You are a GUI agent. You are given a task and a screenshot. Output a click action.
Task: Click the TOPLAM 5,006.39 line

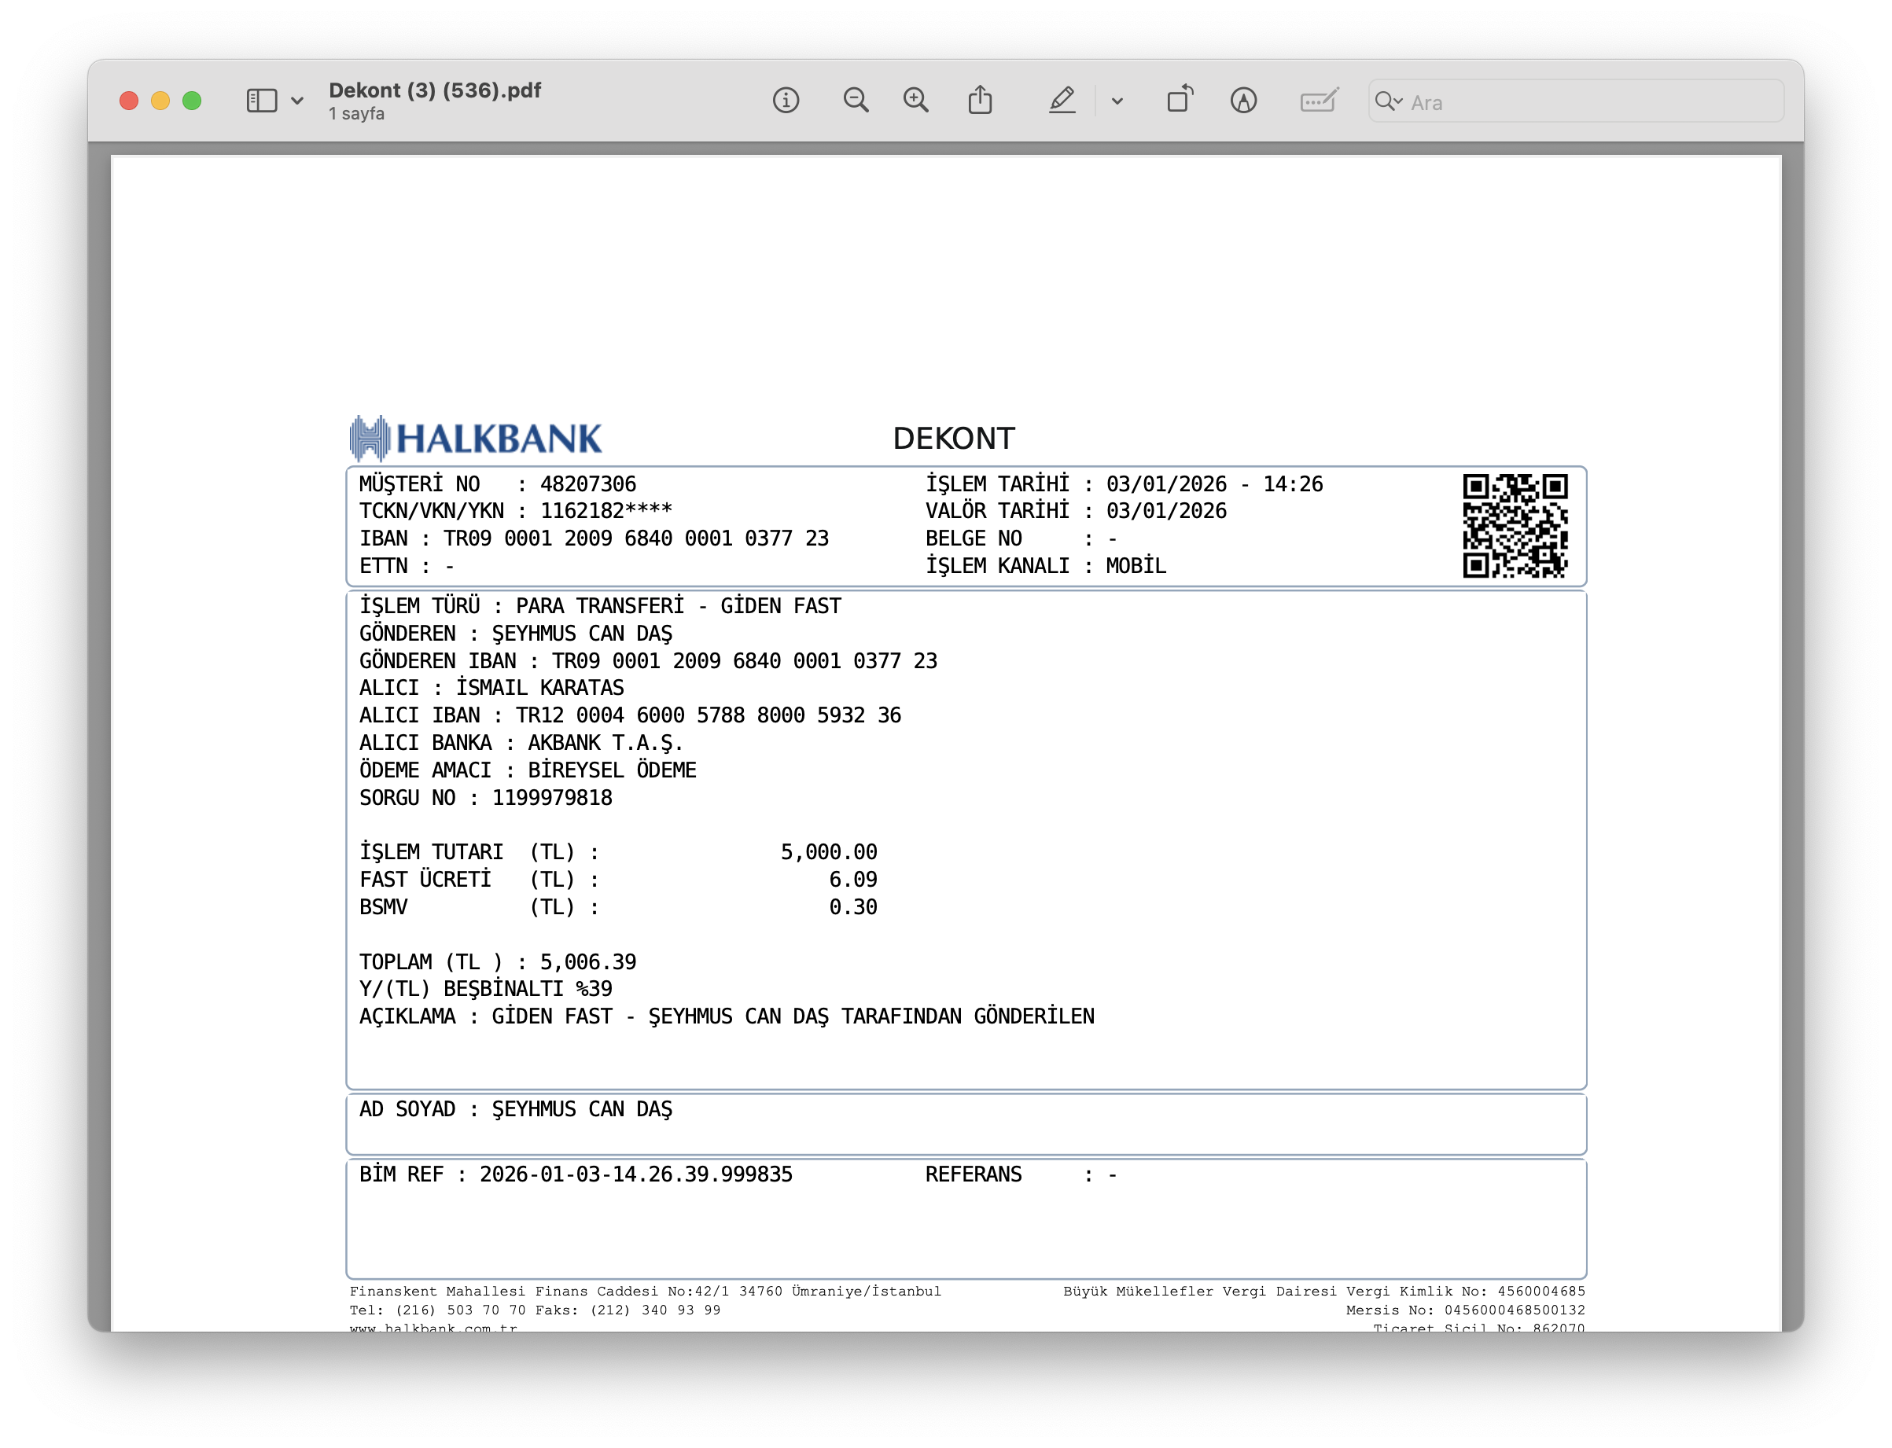[x=499, y=963]
